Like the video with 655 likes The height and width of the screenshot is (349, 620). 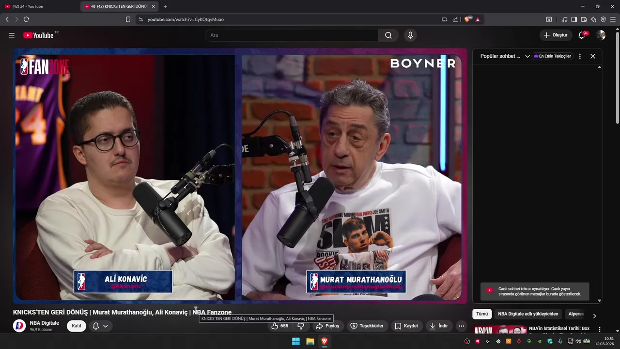[x=280, y=326]
